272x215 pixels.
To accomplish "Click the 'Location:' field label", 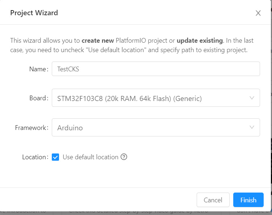I will pyautogui.click(x=35, y=157).
